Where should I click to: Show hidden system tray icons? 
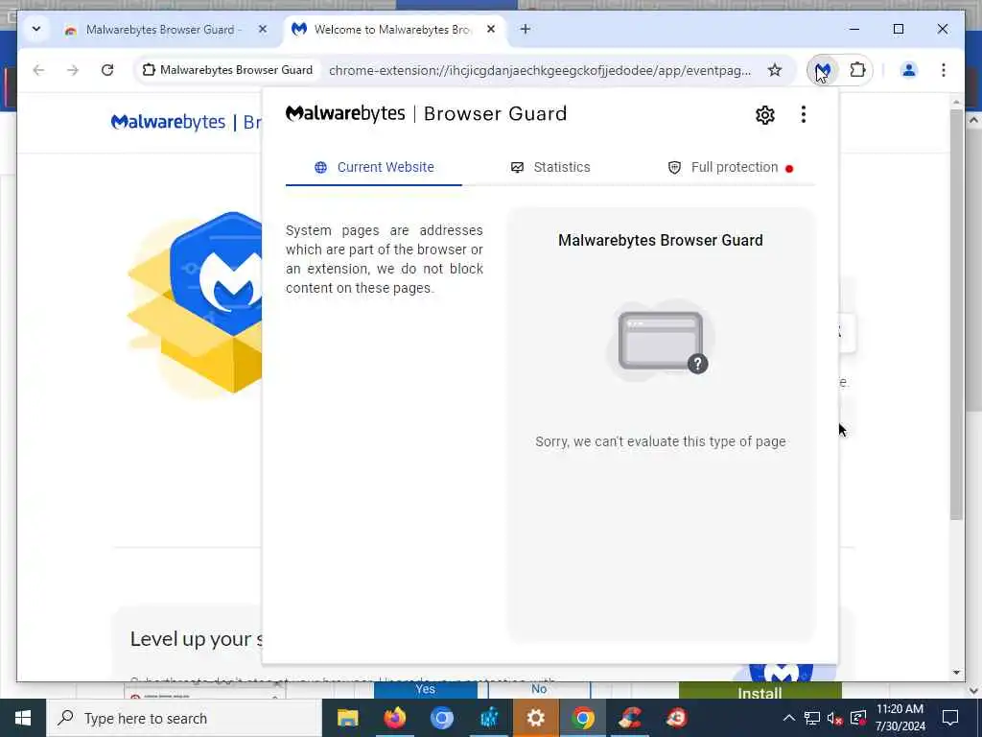[x=789, y=718]
